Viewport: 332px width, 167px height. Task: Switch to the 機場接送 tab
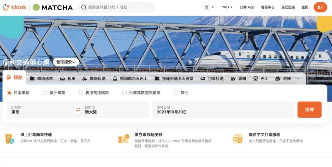point(94,79)
